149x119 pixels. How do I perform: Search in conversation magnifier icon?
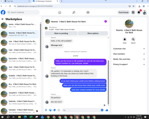tap(133, 39)
